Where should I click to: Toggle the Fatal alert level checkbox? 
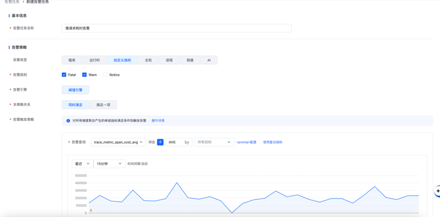(64, 75)
